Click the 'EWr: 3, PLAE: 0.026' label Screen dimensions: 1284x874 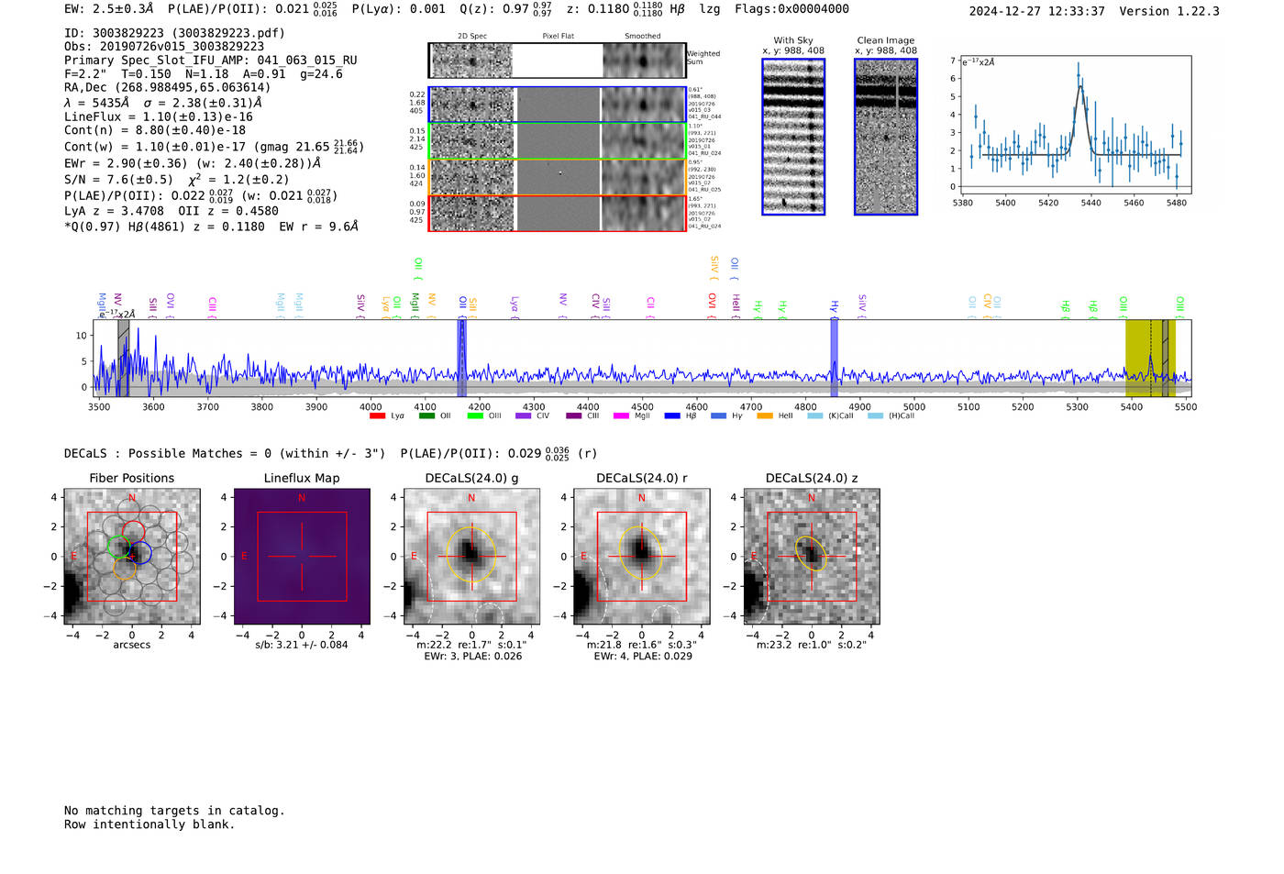click(472, 657)
